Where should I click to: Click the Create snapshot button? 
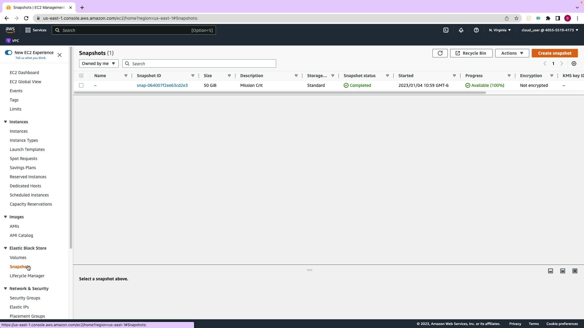click(554, 53)
